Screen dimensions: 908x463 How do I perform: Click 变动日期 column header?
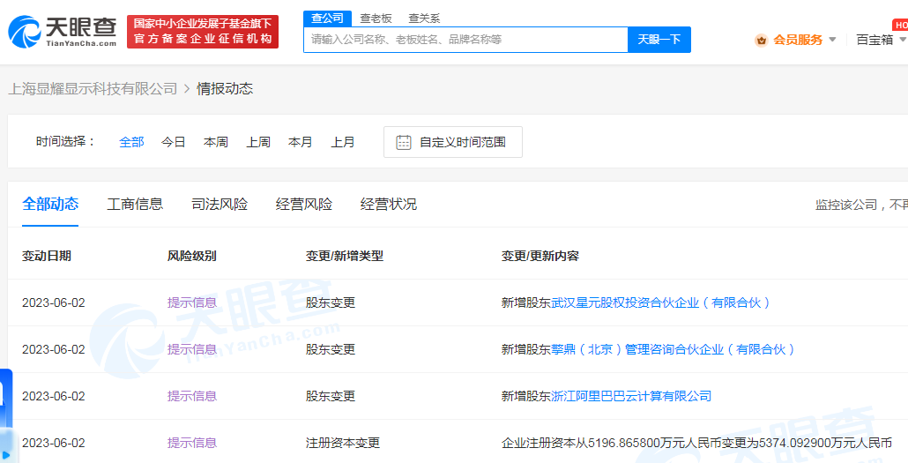pos(47,256)
